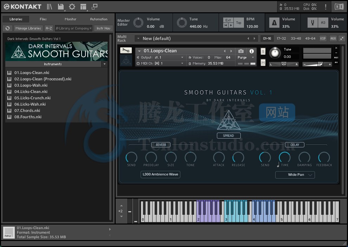Open Kontakt options gear icon

(x=72, y=7)
